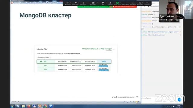Click M2 monthly price badge
The width and height of the screenshot is (193, 108).
(x=103, y=66)
